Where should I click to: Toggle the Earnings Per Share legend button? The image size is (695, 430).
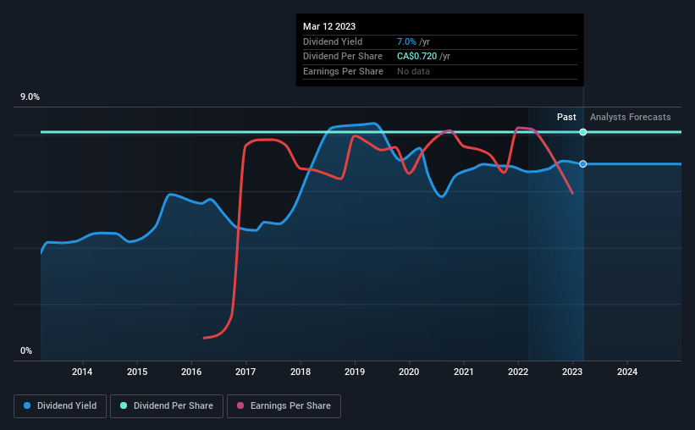pyautogui.click(x=284, y=406)
